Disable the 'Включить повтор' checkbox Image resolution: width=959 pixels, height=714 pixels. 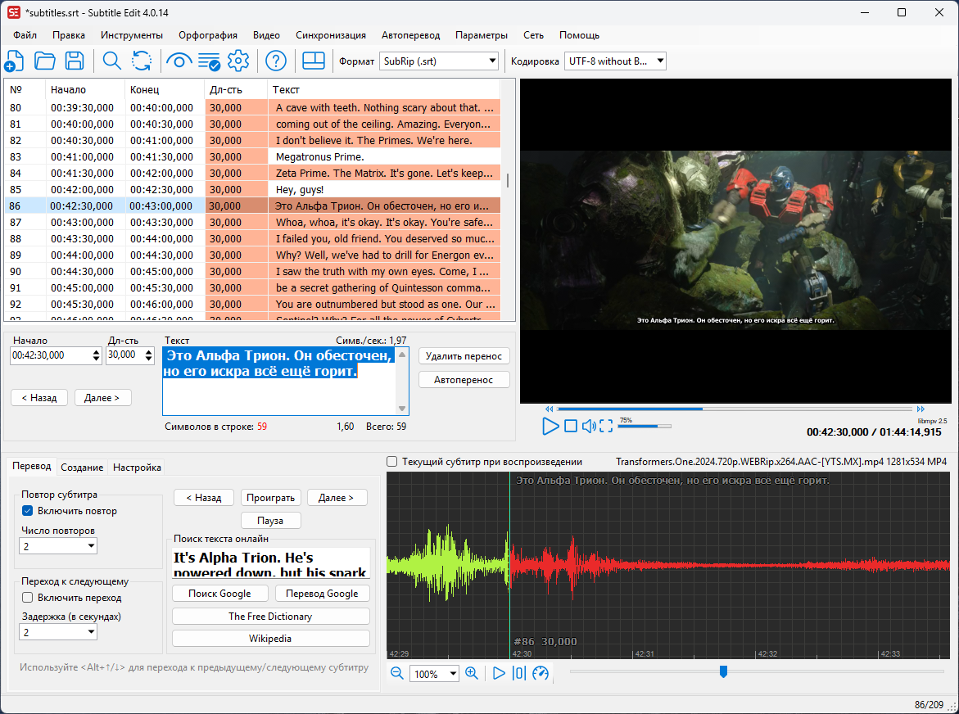point(28,511)
